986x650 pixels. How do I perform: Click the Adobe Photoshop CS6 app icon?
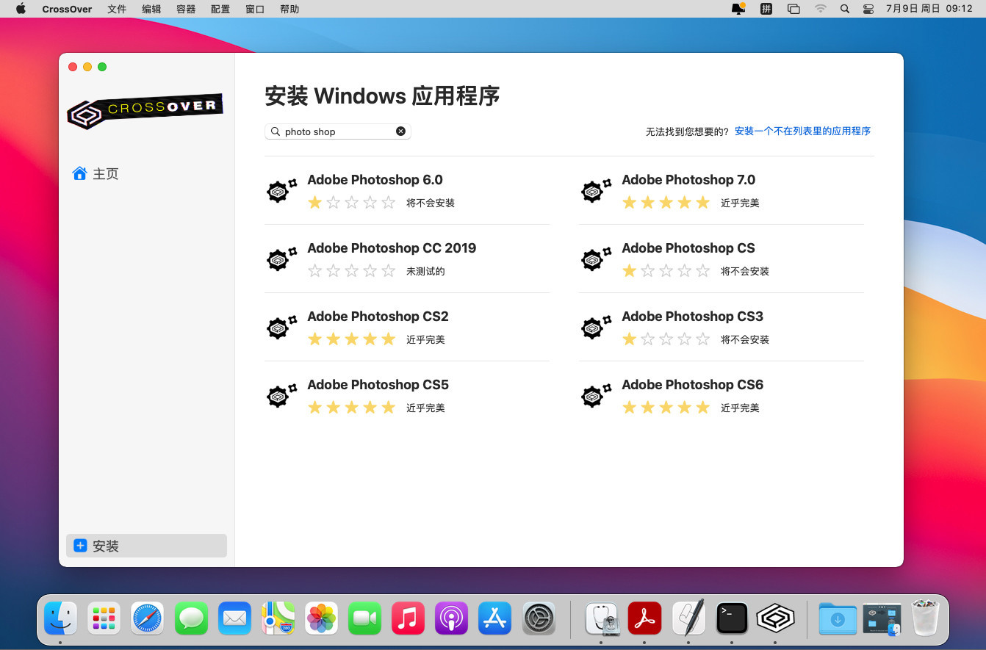[596, 396]
